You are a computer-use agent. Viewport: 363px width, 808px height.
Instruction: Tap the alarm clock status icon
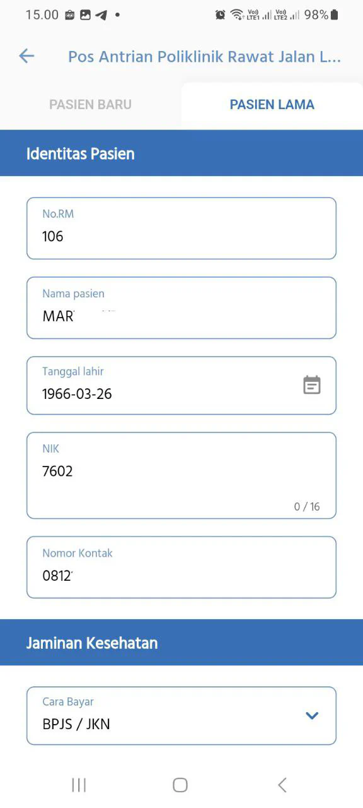click(220, 15)
